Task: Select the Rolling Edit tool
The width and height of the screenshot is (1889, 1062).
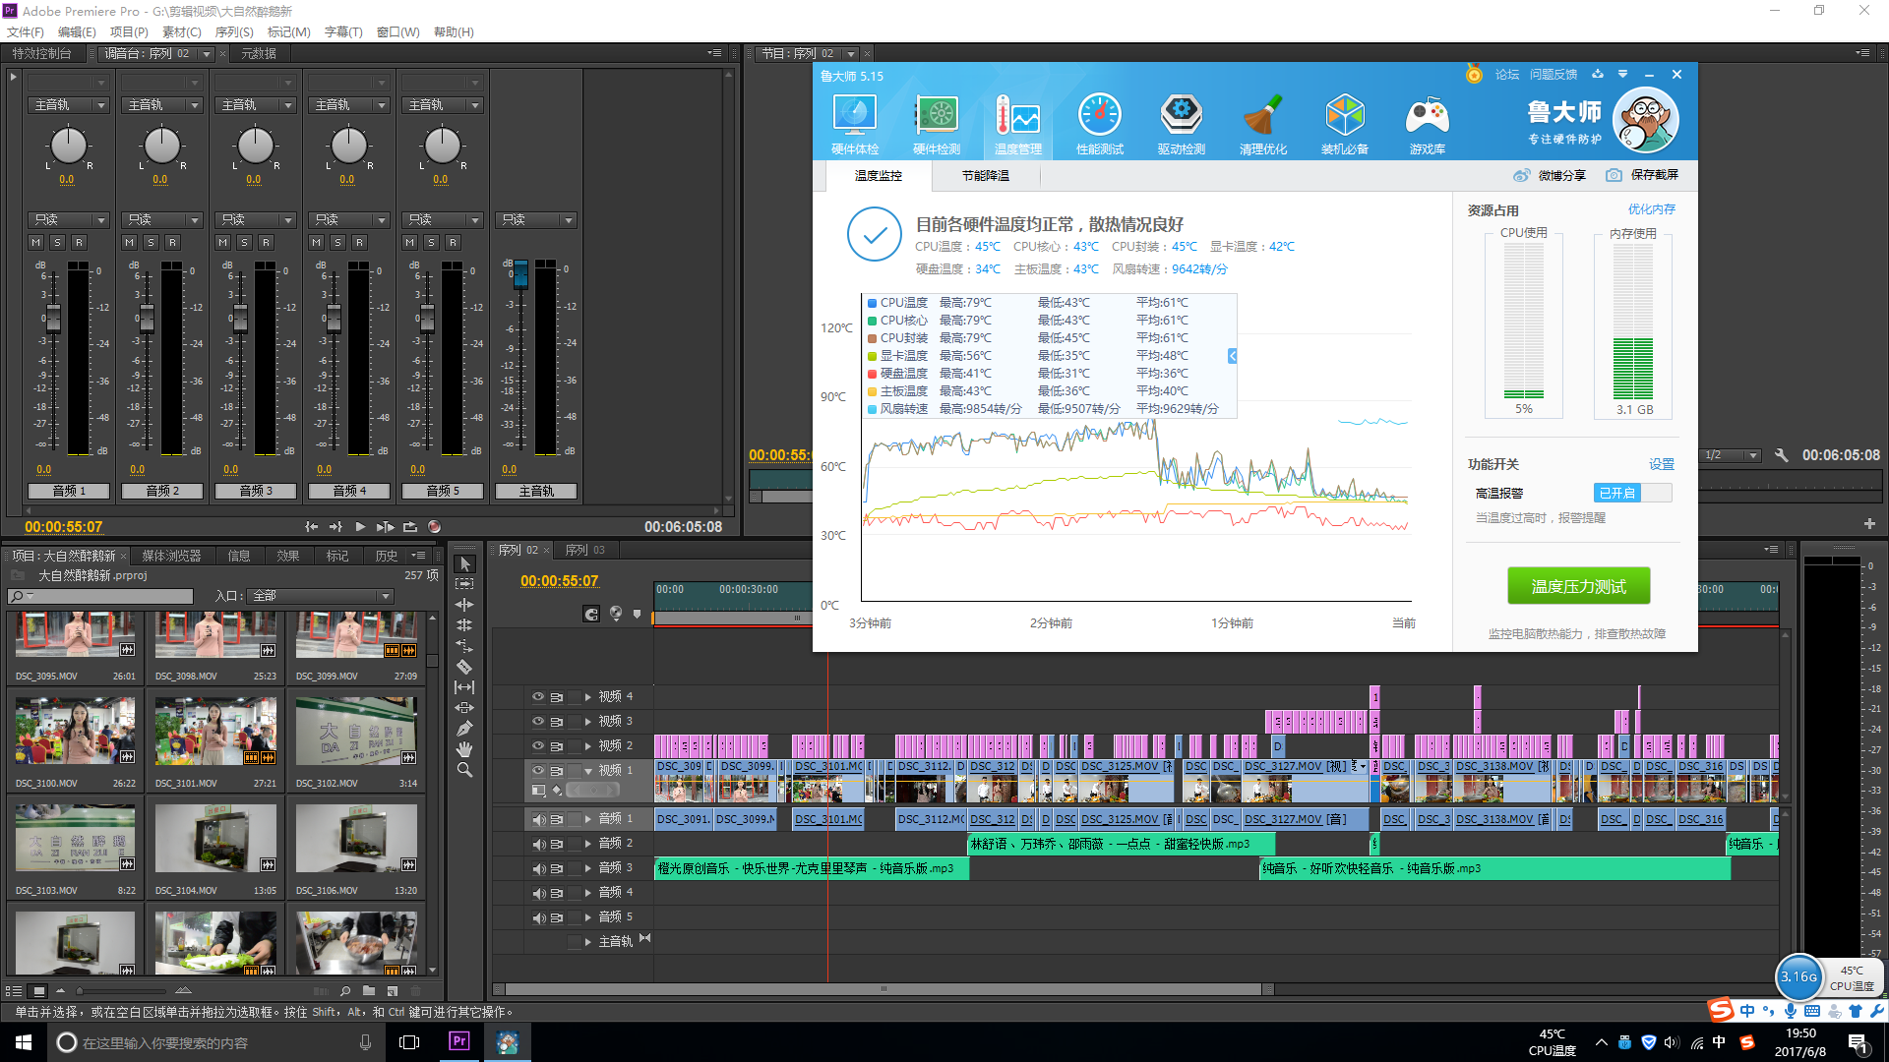Action: [x=465, y=625]
